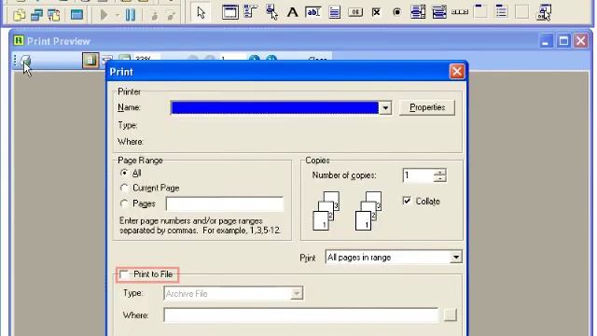Pick the checkbox control tool icon
This screenshot has height=336, width=597.
pyautogui.click(x=376, y=12)
